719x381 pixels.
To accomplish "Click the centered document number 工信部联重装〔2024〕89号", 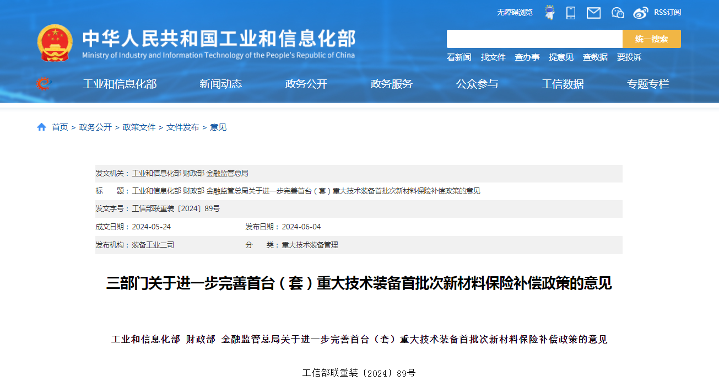I will (x=359, y=373).
